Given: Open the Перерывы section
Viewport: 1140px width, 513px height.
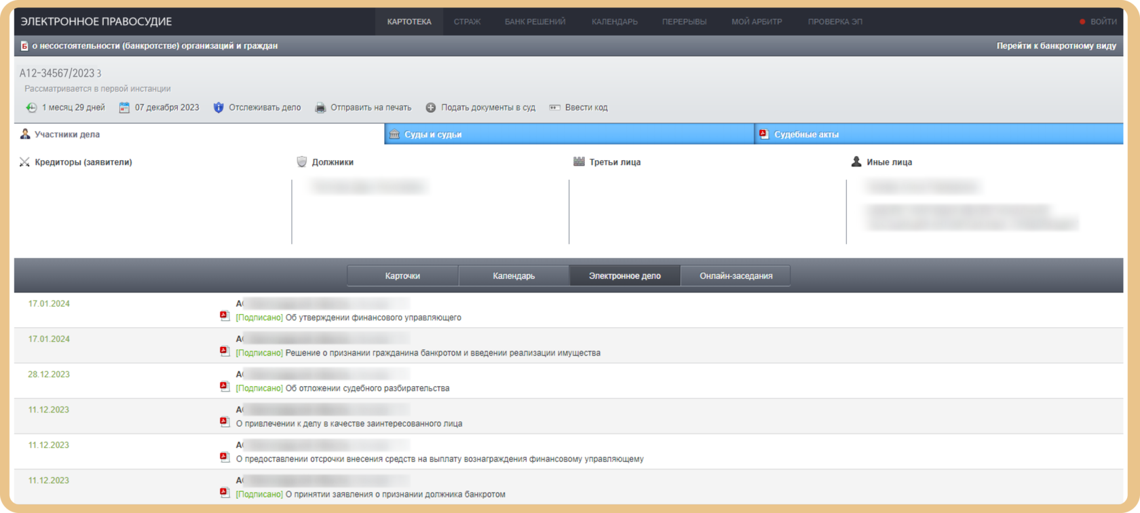Looking at the screenshot, I should [x=684, y=22].
